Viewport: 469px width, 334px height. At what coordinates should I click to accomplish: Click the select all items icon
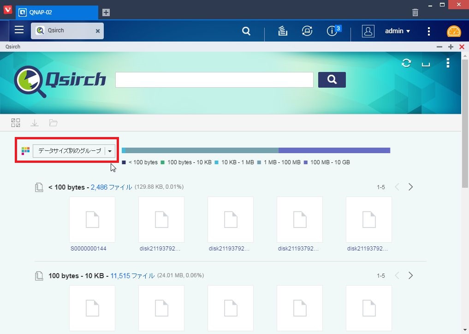tap(16, 123)
